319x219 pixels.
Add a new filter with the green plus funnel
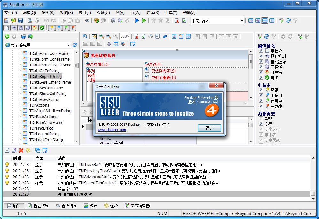pyautogui.click(x=300, y=36)
